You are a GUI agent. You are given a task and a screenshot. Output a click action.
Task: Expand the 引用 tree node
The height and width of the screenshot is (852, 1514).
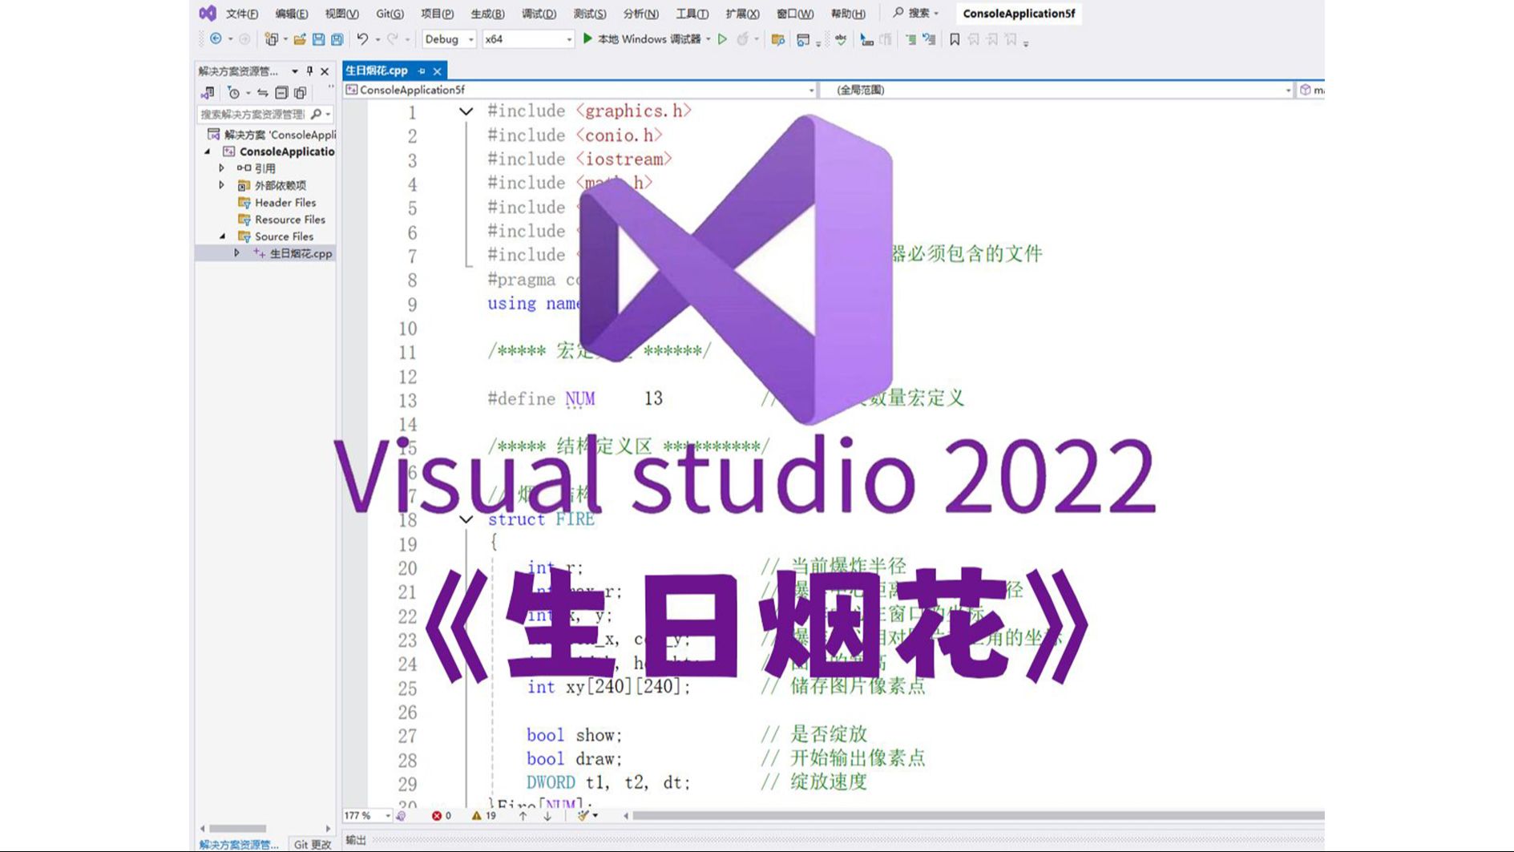tap(222, 168)
